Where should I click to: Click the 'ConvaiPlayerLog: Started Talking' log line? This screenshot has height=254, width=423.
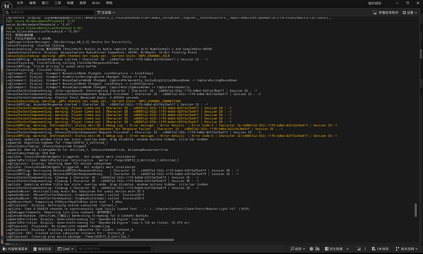tap(35, 45)
